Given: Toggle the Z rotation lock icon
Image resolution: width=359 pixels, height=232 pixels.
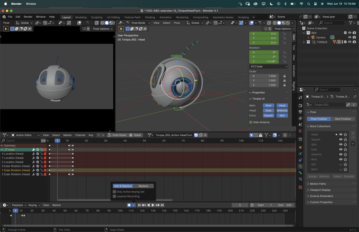Looking at the screenshot, I should click(284, 61).
